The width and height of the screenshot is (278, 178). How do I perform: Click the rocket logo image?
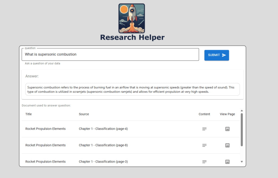click(132, 18)
